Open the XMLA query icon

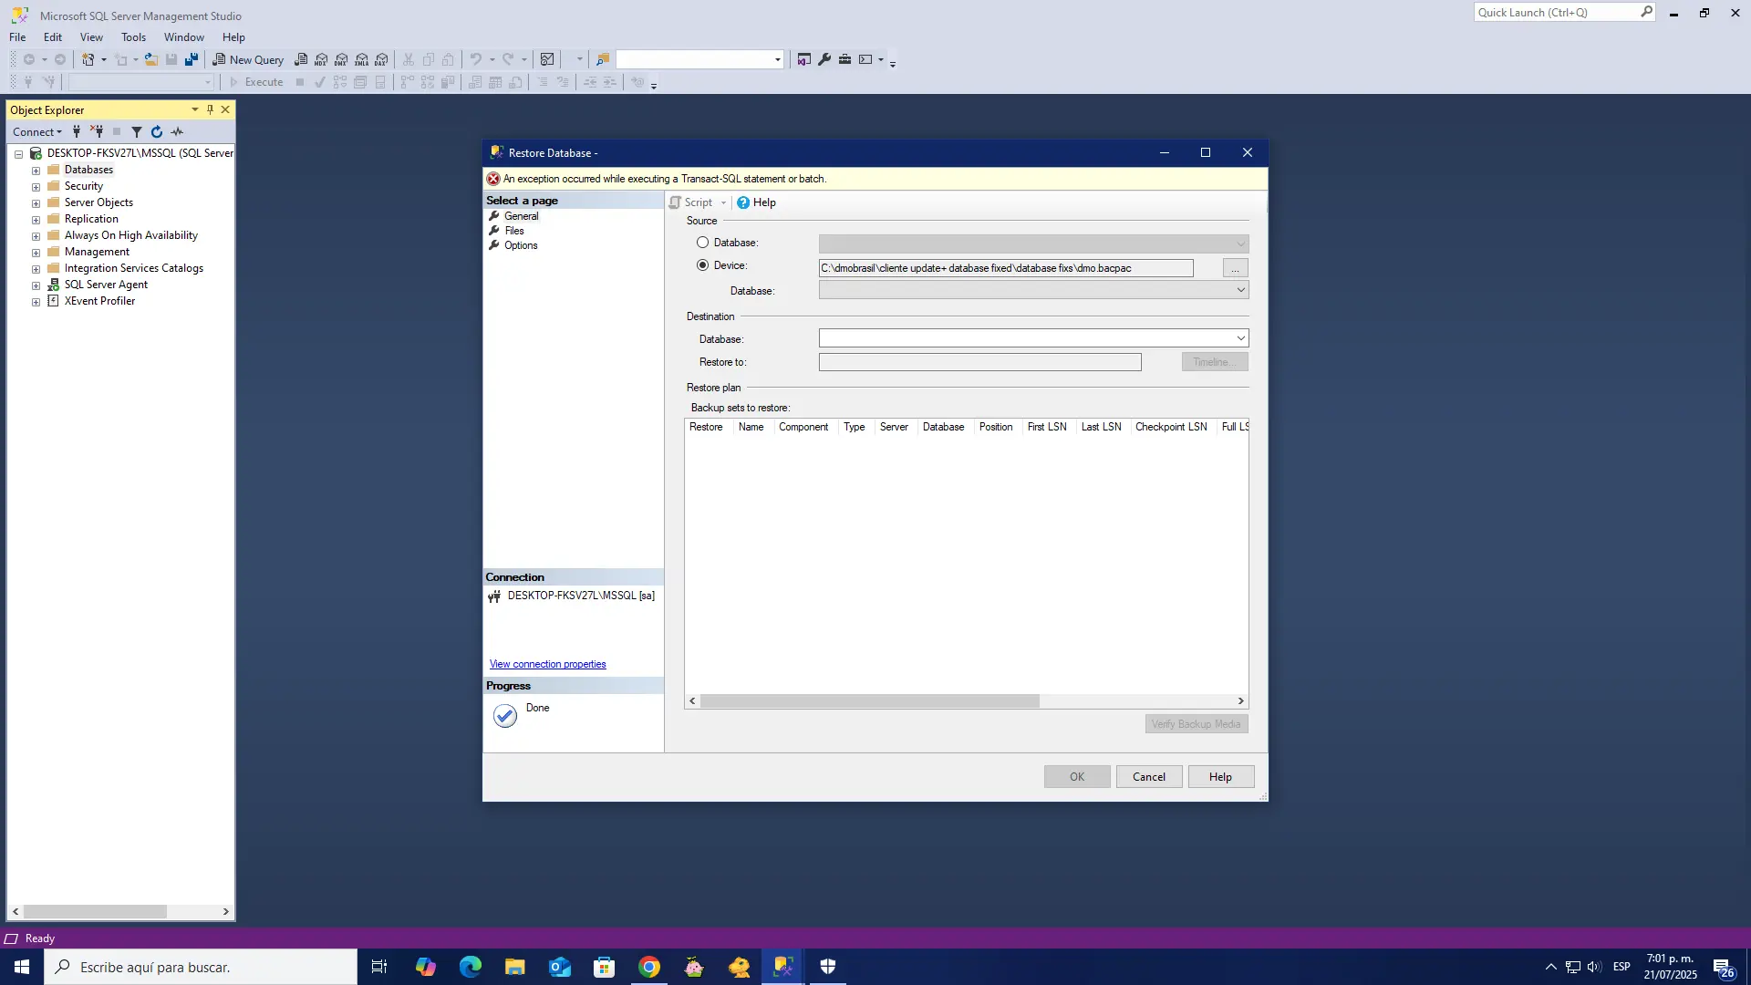tap(362, 59)
